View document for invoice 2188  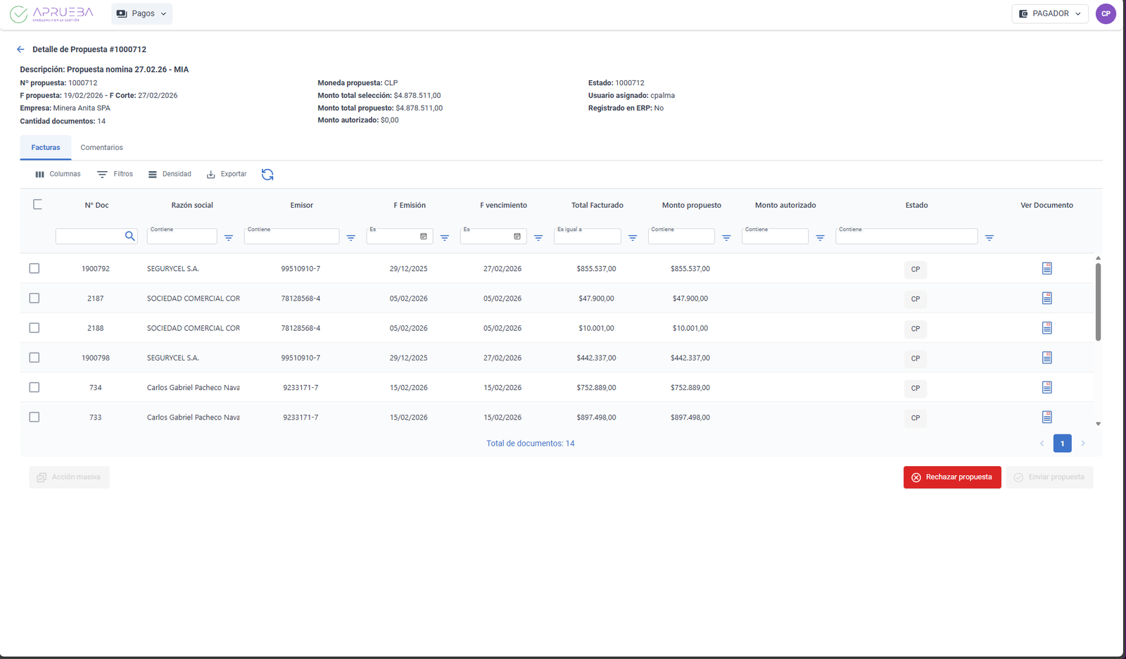click(x=1046, y=328)
